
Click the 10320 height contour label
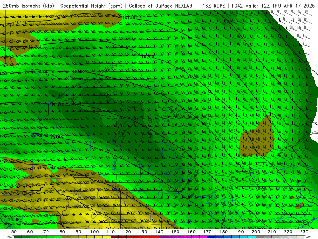pos(58,104)
